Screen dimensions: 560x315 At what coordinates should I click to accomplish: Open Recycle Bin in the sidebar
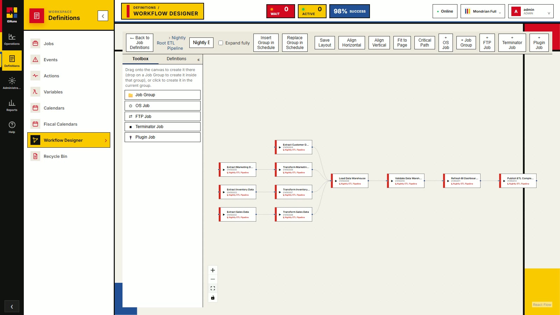click(x=69, y=156)
